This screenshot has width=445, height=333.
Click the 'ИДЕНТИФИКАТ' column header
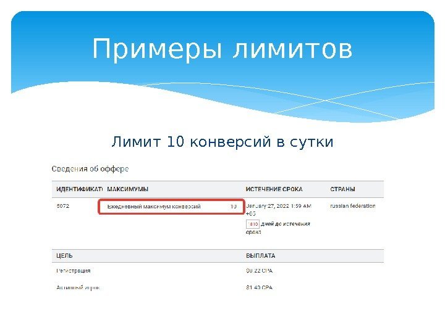(x=79, y=189)
